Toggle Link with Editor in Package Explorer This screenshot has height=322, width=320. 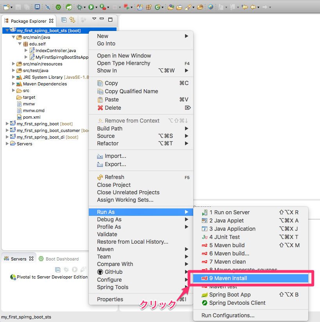(72, 20)
